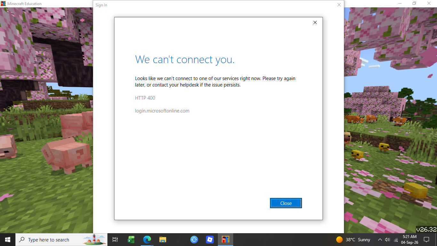Open Roblox from the taskbar
The width and height of the screenshot is (437, 246).
(x=210, y=240)
